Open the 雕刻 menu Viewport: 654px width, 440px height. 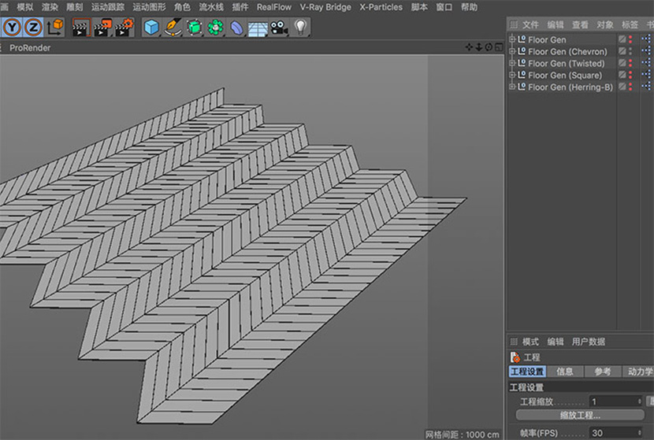pos(75,7)
